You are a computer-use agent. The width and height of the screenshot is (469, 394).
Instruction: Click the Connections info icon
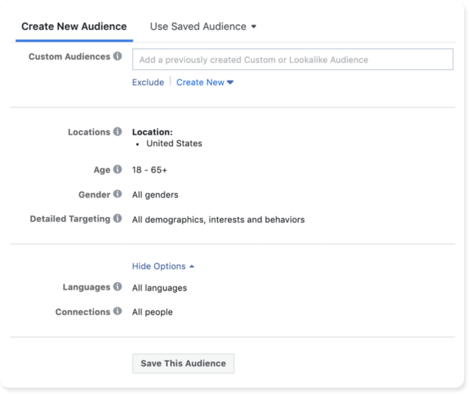(118, 311)
